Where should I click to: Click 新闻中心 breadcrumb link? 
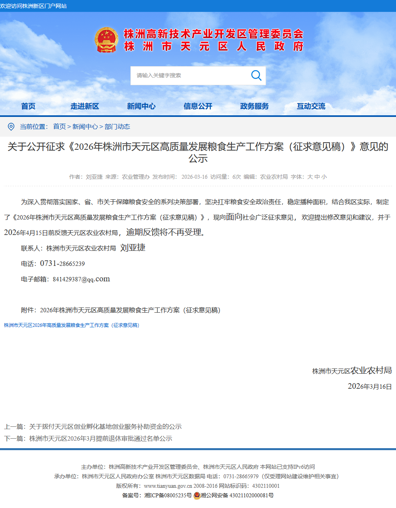click(85, 127)
